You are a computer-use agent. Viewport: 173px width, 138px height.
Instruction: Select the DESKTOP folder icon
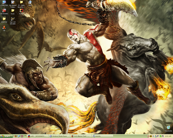coord(4,20)
